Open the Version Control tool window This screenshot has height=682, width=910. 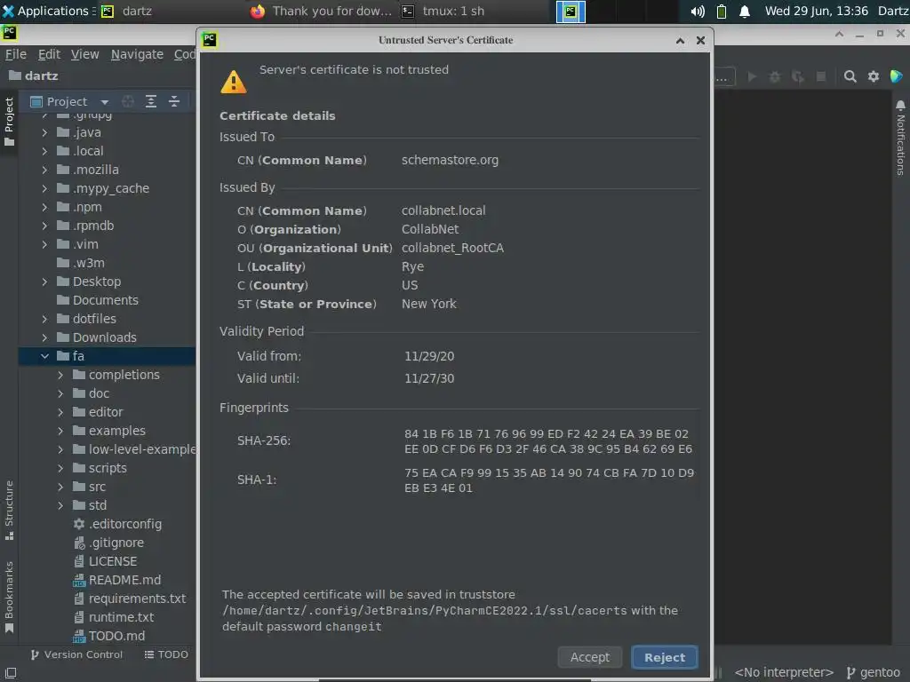76,654
